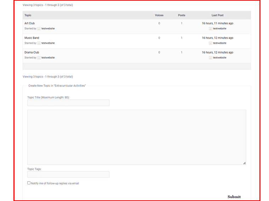
Task: Select Music Band voices count 0
Action: tap(159, 38)
